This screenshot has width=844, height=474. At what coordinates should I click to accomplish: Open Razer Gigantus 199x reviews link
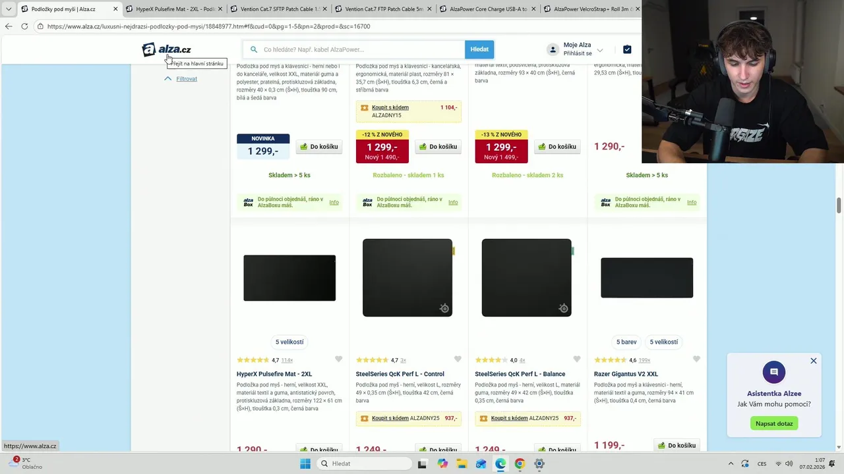tap(644, 360)
